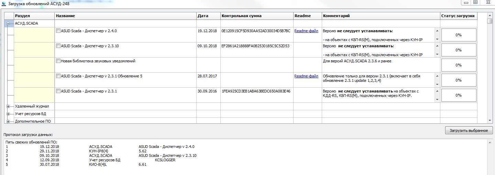Expand the Удаленный журнал section
495x175 pixels.
(8, 107)
